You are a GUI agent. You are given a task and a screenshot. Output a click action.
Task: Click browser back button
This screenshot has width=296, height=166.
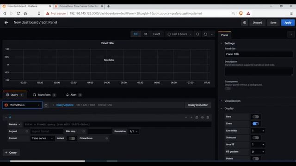pos(5,13)
